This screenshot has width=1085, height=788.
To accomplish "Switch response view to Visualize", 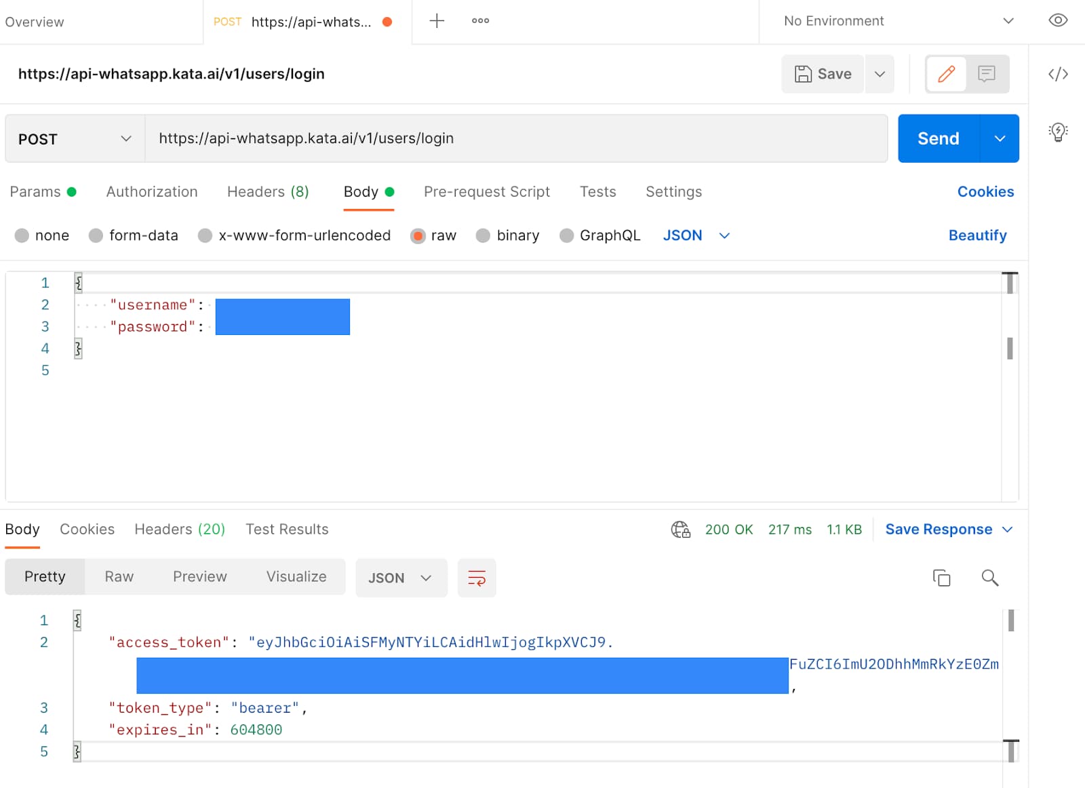I will tap(296, 577).
